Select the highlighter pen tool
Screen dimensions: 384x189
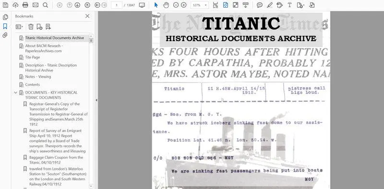(x=270, y=5)
